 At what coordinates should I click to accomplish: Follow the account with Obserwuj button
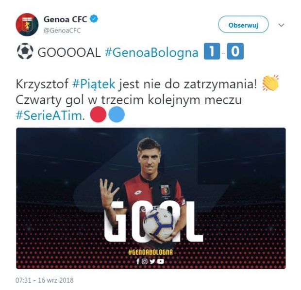[243, 25]
